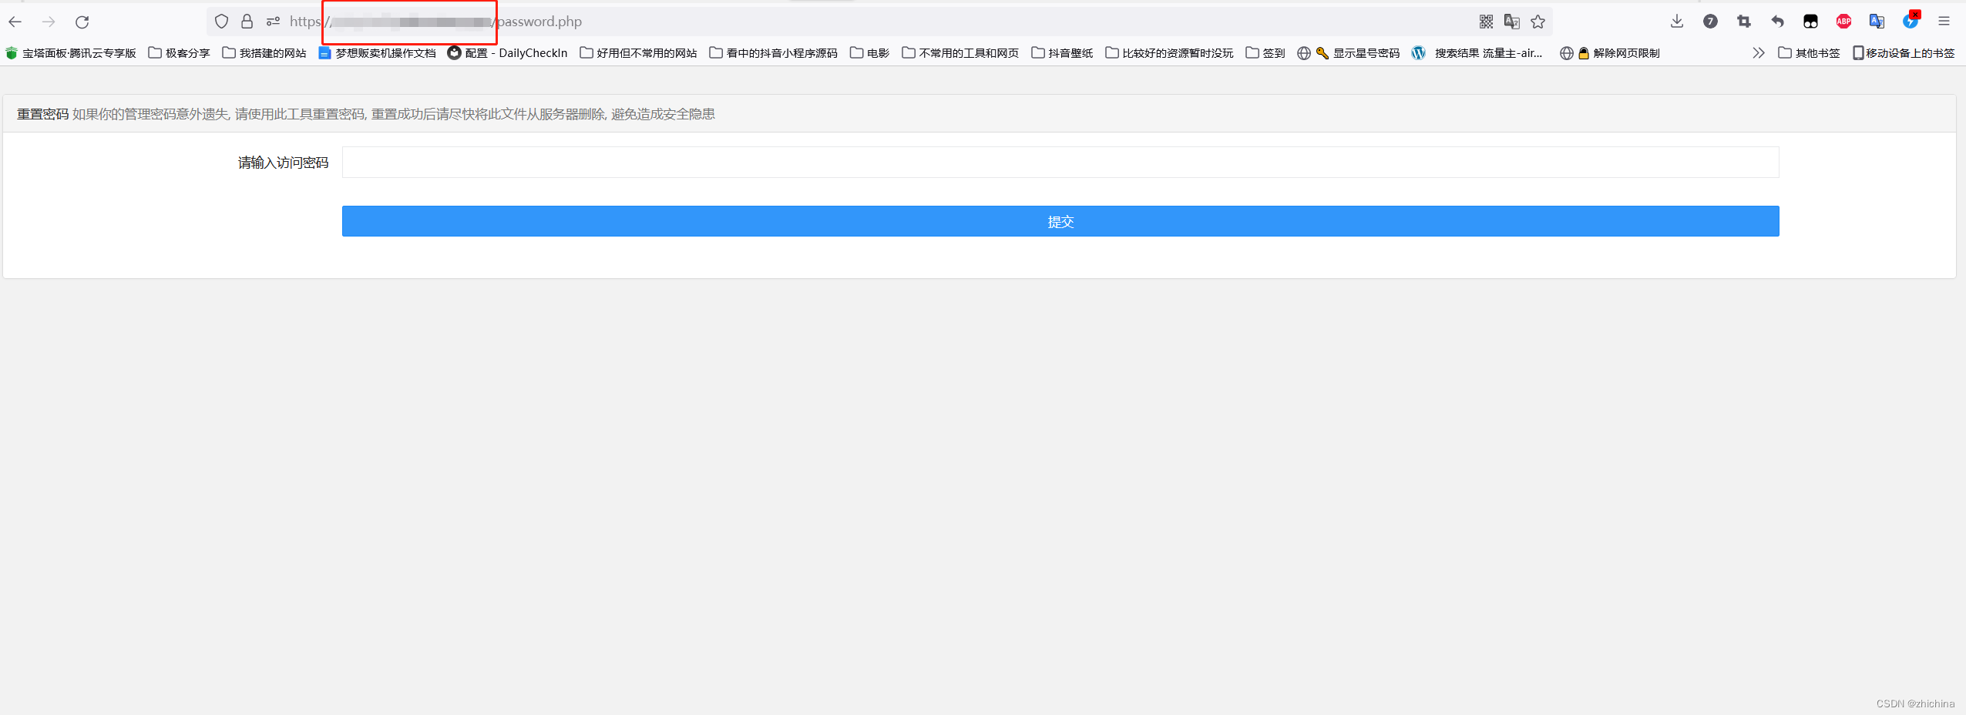Click the address bar translate icon
The height and width of the screenshot is (715, 1966).
coord(1512,22)
